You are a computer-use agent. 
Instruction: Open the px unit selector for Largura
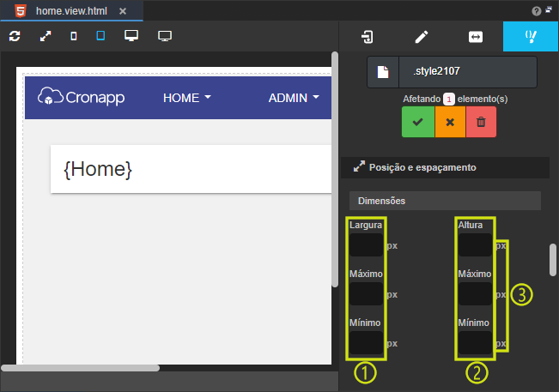coord(392,245)
